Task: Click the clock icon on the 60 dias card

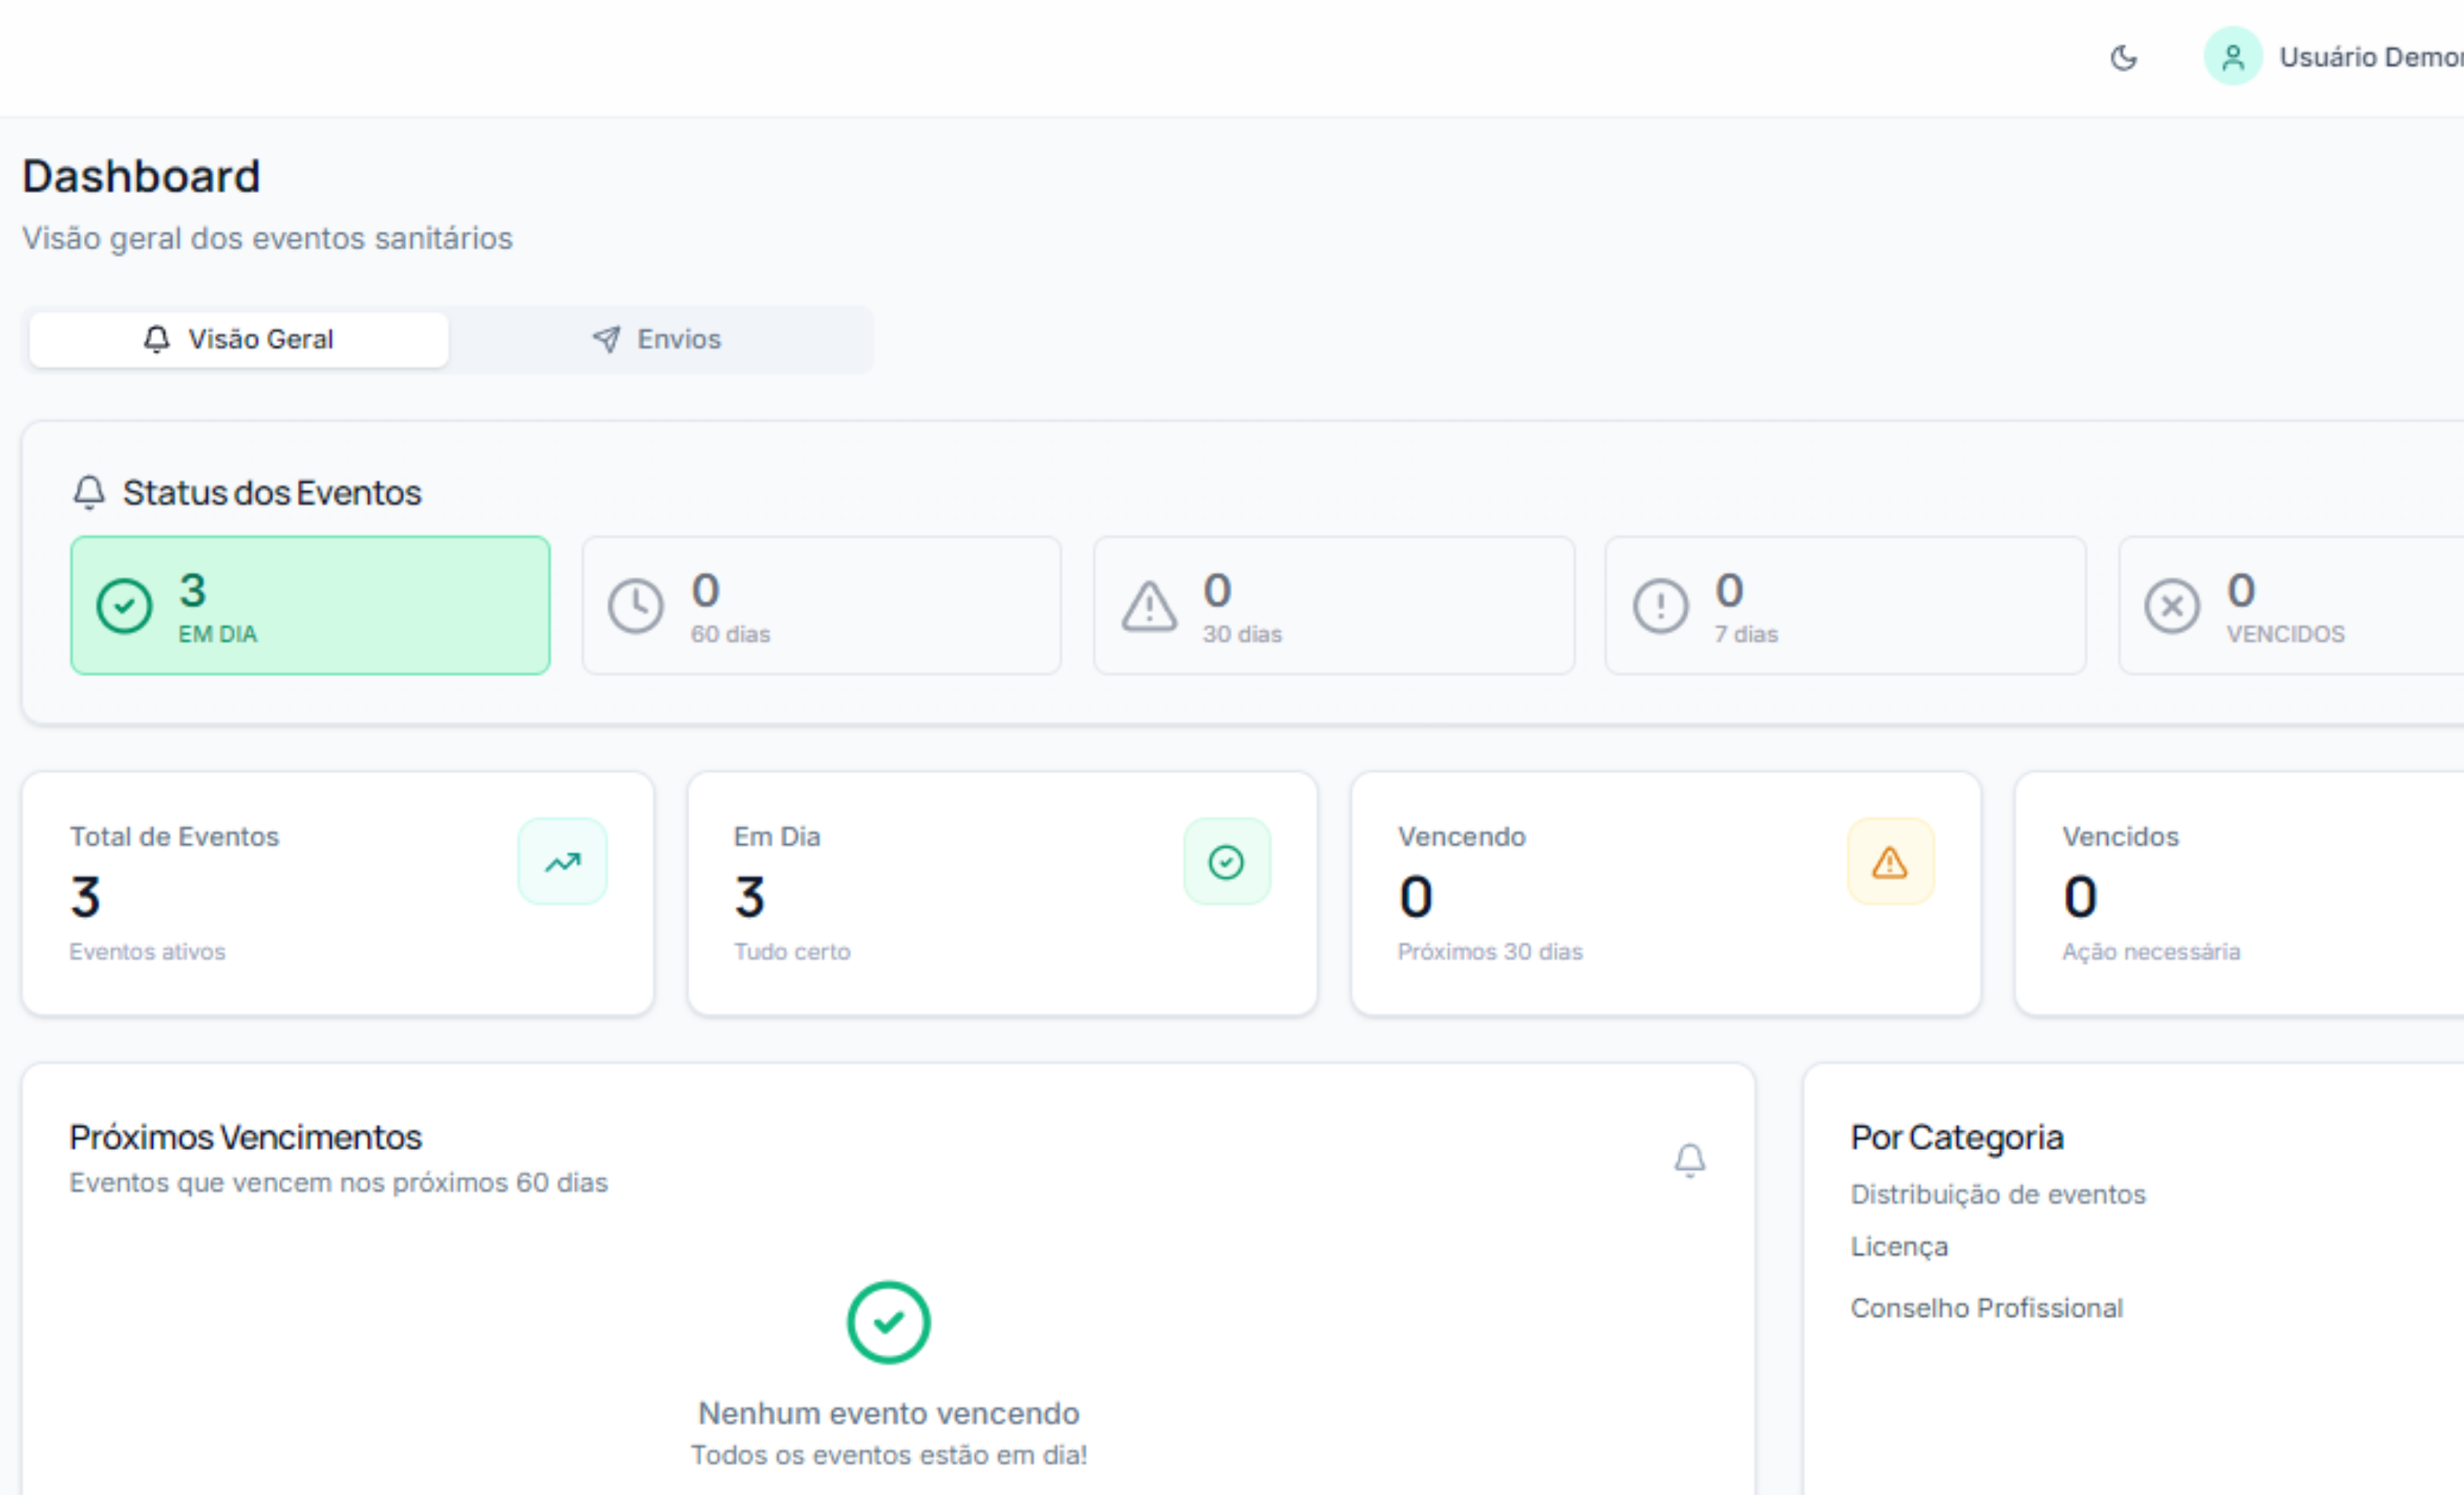Action: pos(637,606)
